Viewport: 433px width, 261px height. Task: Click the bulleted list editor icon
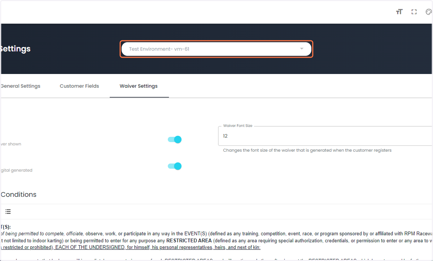pyautogui.click(x=8, y=212)
